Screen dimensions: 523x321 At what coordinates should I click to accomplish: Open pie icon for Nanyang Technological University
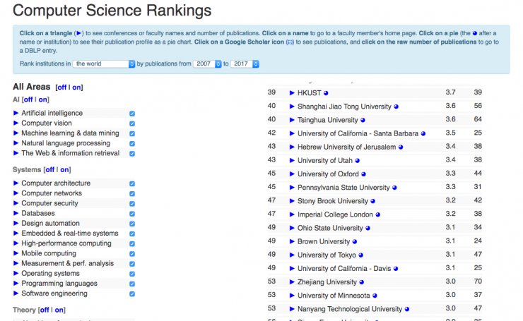pyautogui.click(x=407, y=309)
